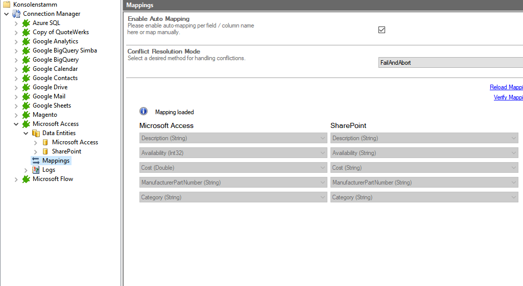Click the SharePoint database entity icon

pos(45,151)
